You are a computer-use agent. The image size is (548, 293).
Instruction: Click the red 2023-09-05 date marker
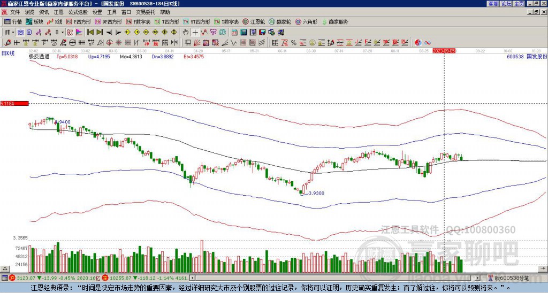click(x=444, y=51)
